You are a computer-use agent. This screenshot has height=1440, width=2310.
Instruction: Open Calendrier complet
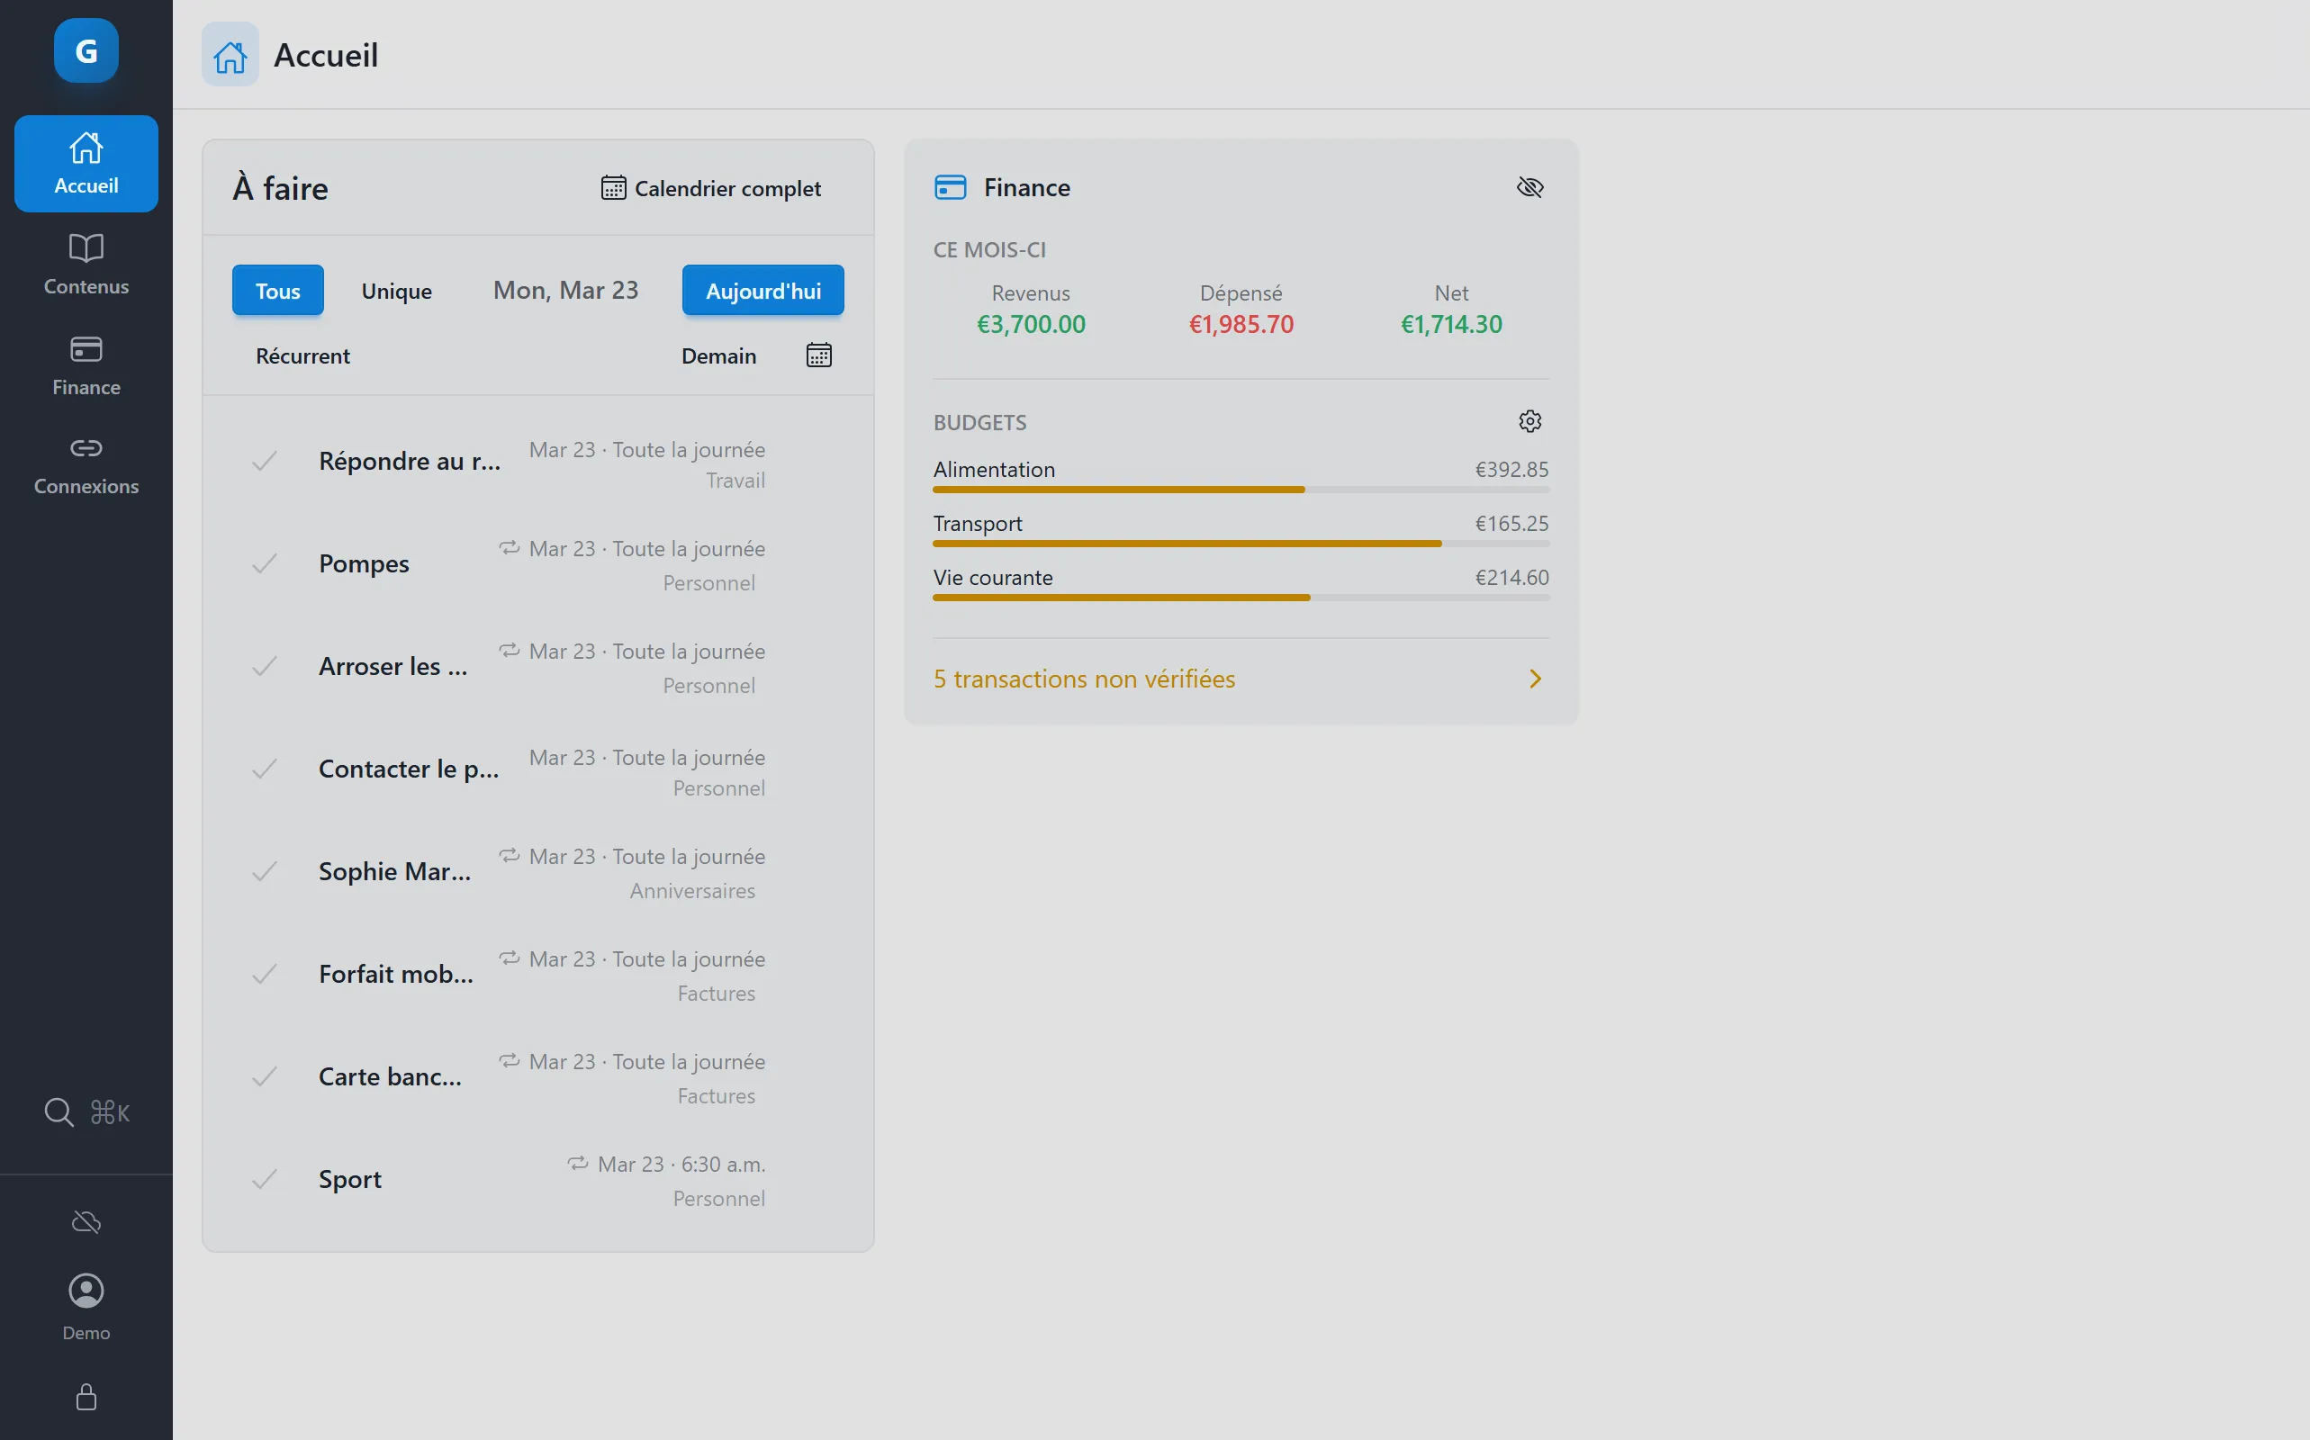coord(710,187)
